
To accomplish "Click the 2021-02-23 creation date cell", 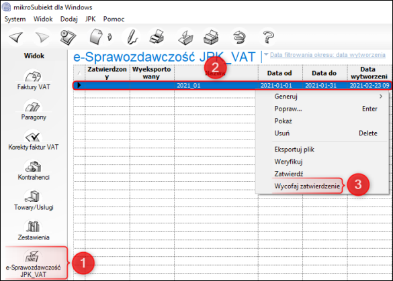I will [369, 86].
